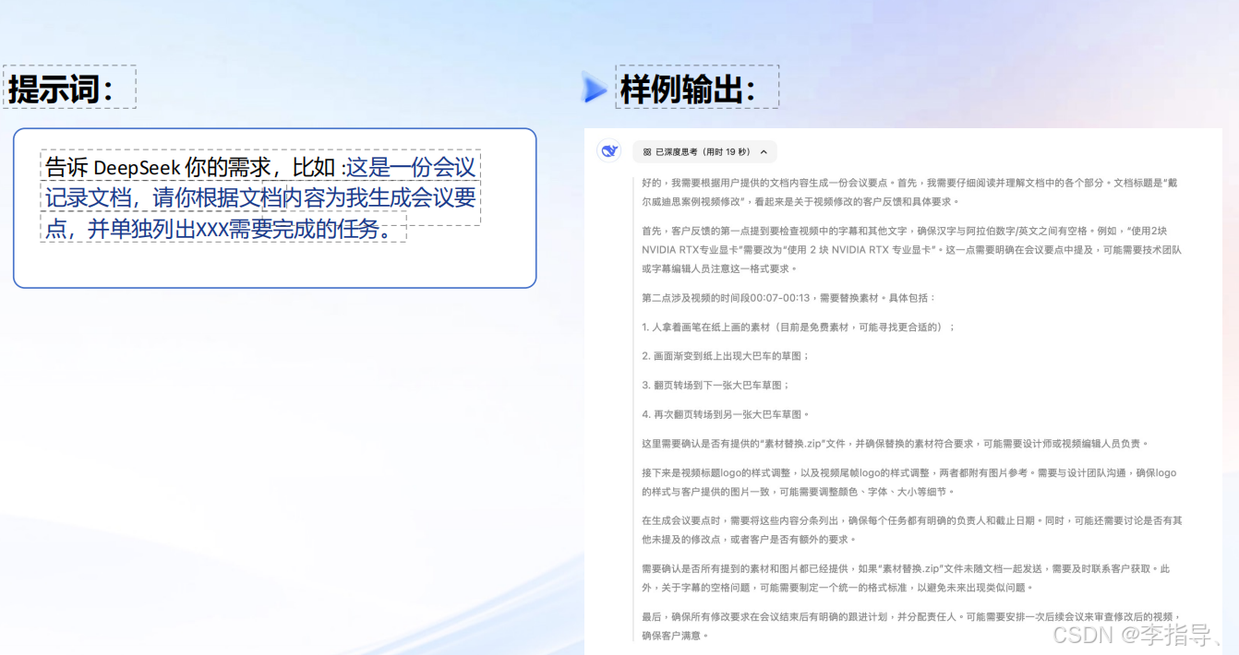Click the "提示词:" heading

61,89
